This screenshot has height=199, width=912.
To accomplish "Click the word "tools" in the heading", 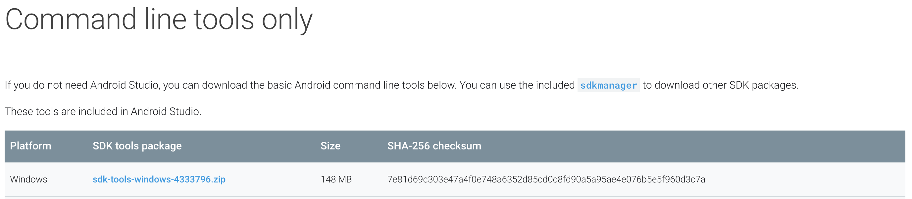I will click(224, 20).
